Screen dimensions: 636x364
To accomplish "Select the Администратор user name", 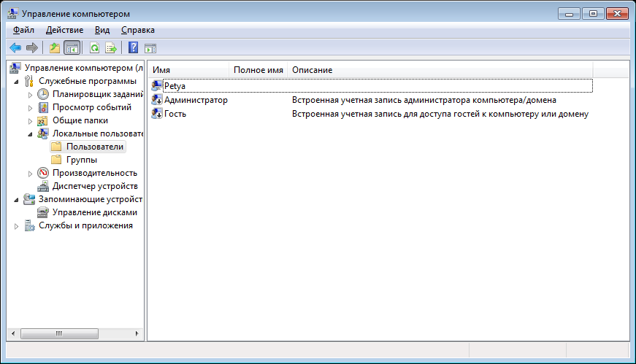I will [196, 100].
